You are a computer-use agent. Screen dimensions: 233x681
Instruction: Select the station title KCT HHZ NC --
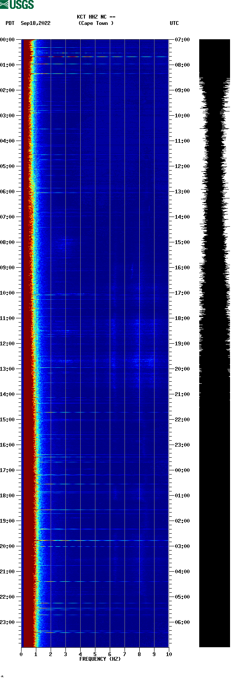pos(96,17)
